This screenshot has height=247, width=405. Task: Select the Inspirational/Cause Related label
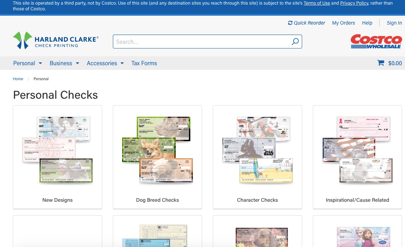[357, 200]
